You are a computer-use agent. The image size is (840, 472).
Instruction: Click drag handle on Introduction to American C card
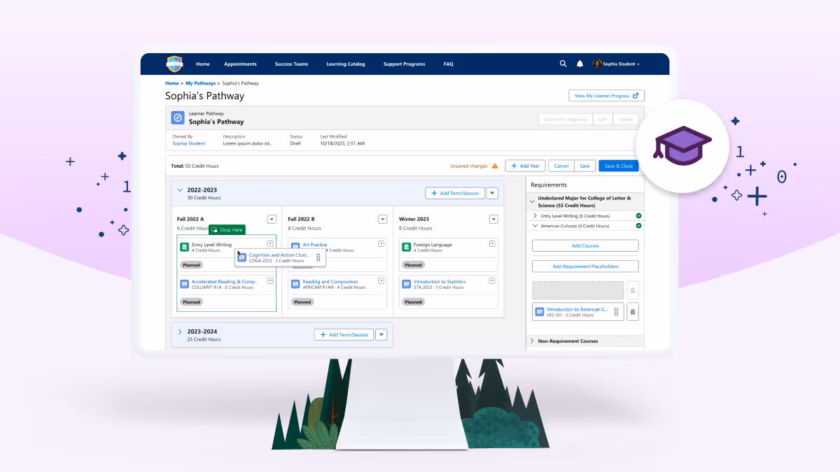616,312
